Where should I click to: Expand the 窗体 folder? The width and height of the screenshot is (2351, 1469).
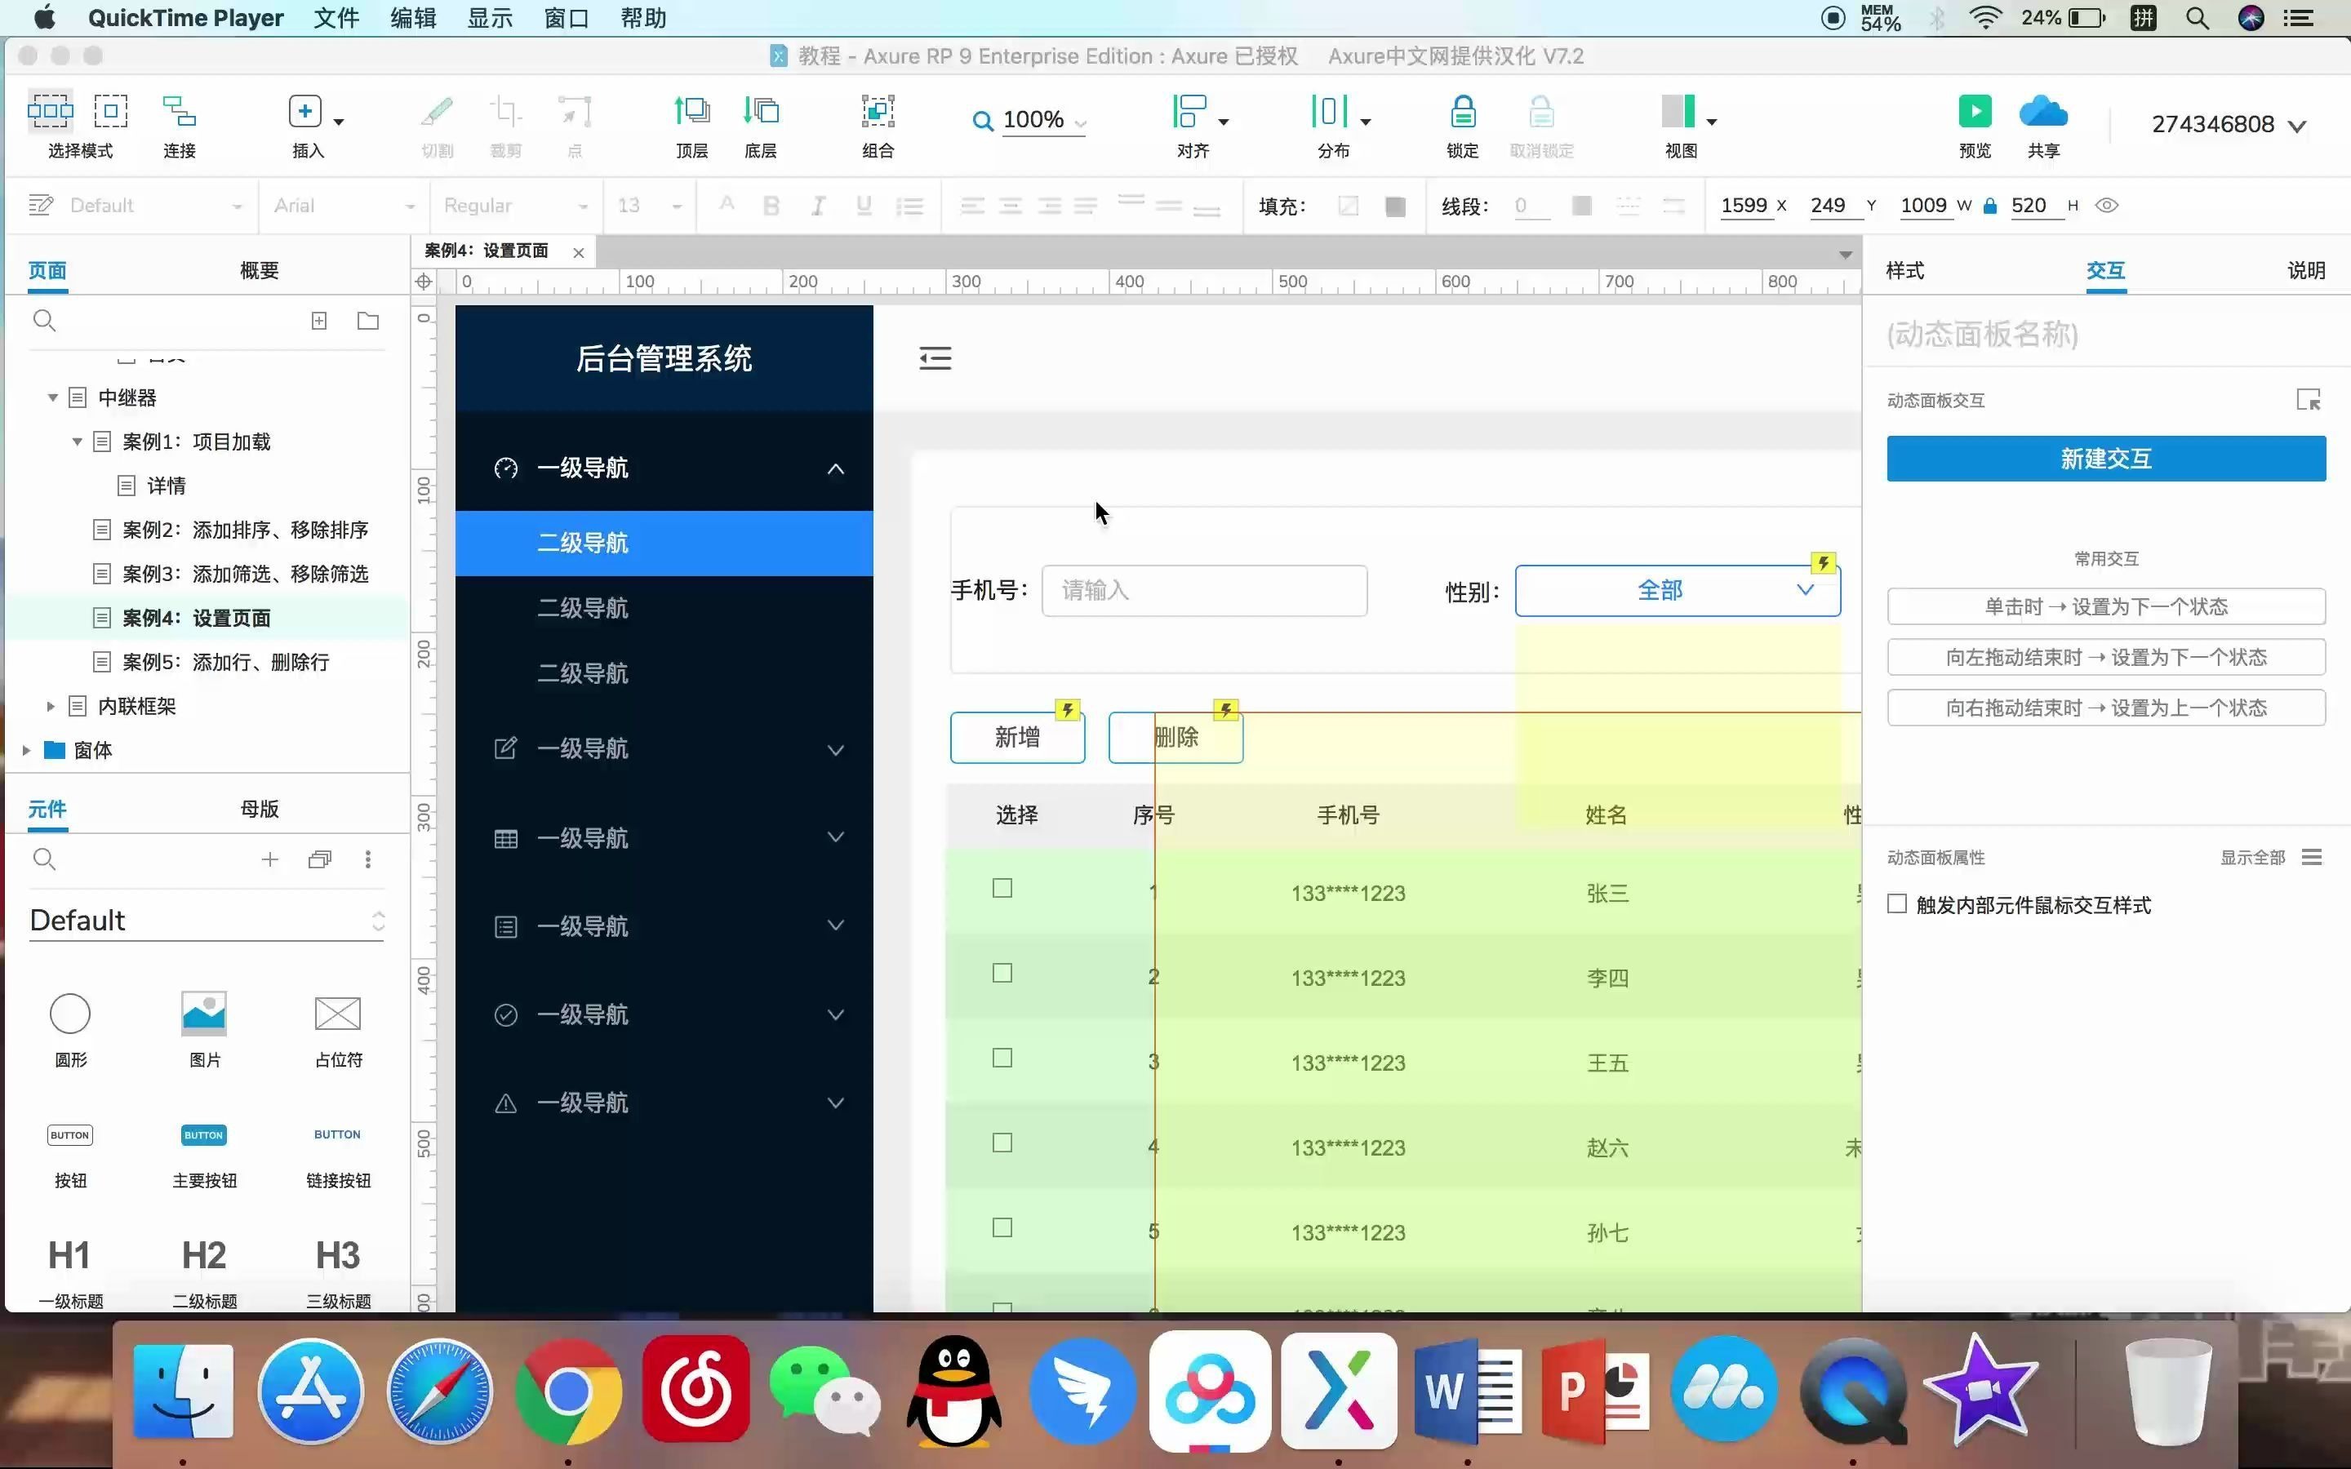point(26,750)
